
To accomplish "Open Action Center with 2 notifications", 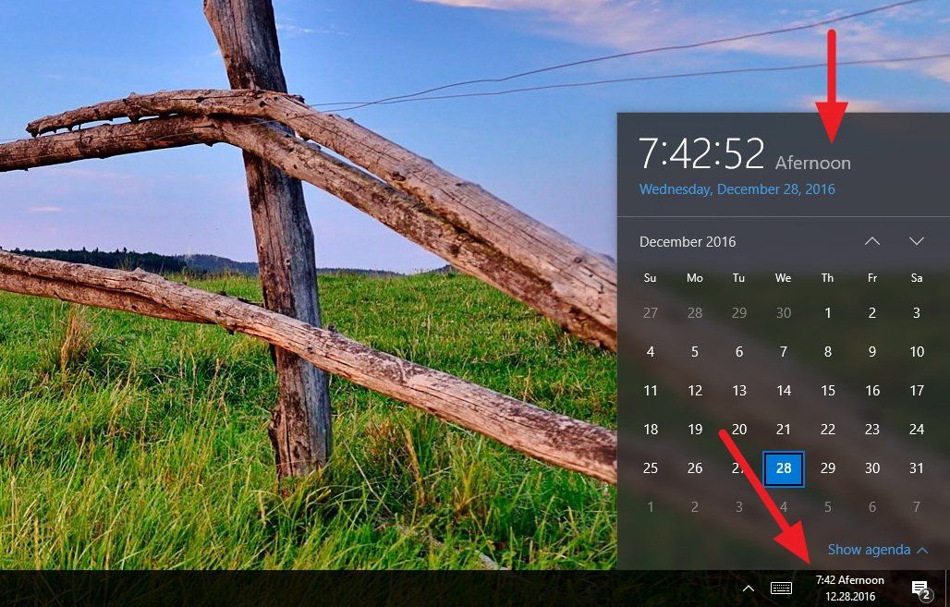I will (920, 588).
